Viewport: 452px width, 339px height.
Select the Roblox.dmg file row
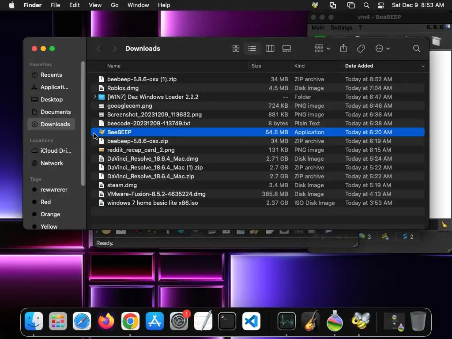(x=257, y=88)
